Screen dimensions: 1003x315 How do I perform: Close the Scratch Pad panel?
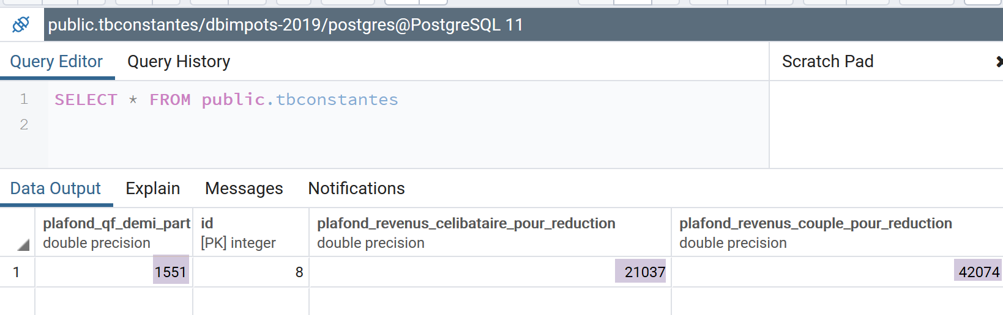point(999,62)
